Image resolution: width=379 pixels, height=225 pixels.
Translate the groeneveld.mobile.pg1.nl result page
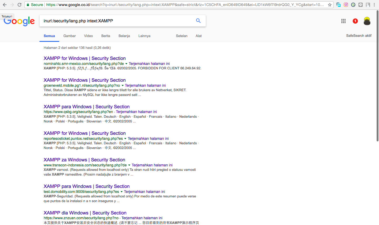pyautogui.click(x=145, y=85)
